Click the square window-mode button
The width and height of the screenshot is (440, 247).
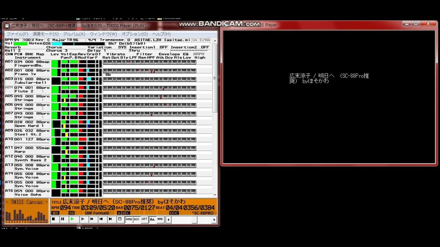[120, 219]
